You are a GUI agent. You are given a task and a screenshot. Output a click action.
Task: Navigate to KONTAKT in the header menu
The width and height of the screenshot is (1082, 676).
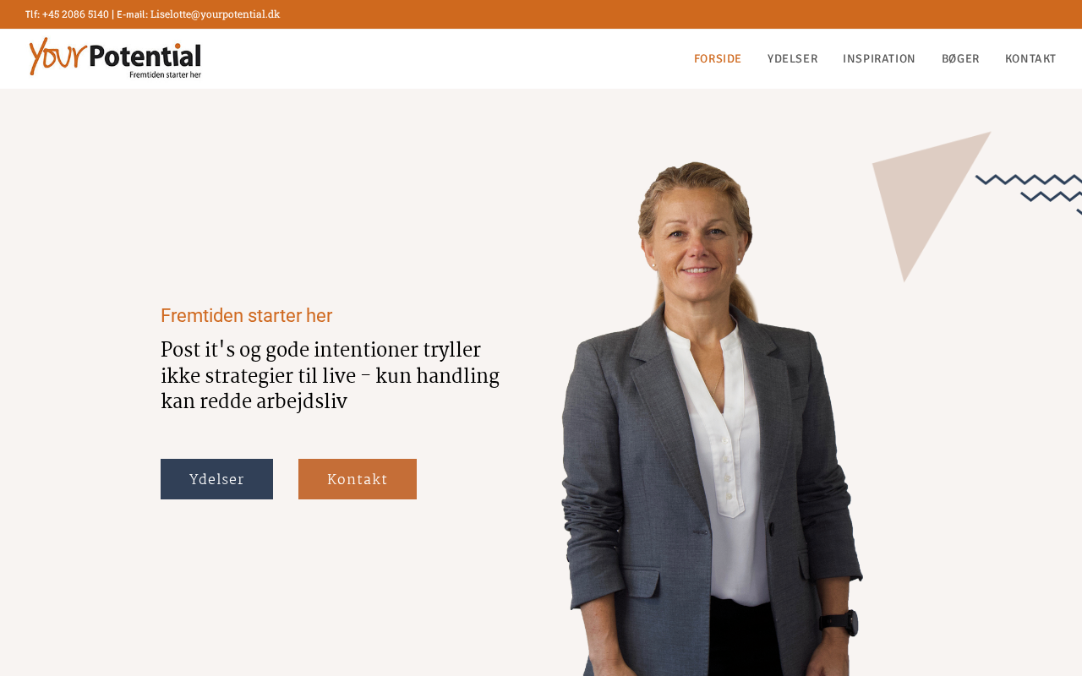(x=1030, y=59)
